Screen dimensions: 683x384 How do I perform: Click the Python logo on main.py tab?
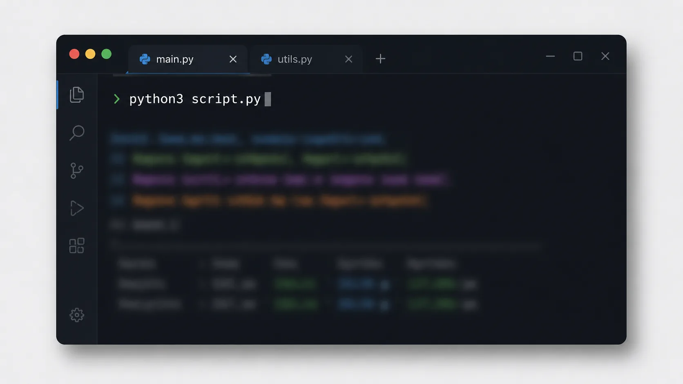click(145, 59)
